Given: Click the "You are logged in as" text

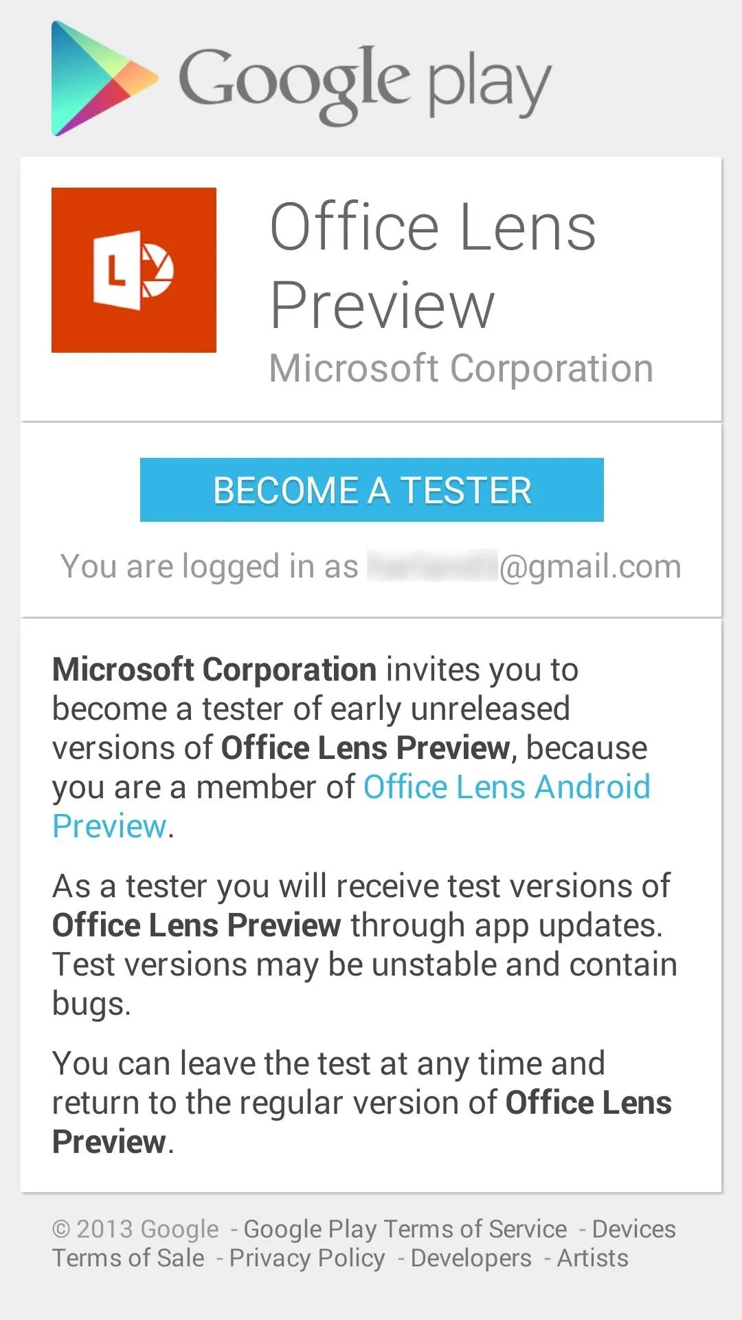Looking at the screenshot, I should point(210,566).
